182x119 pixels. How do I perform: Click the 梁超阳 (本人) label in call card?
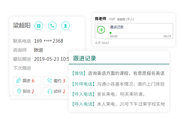(125, 19)
